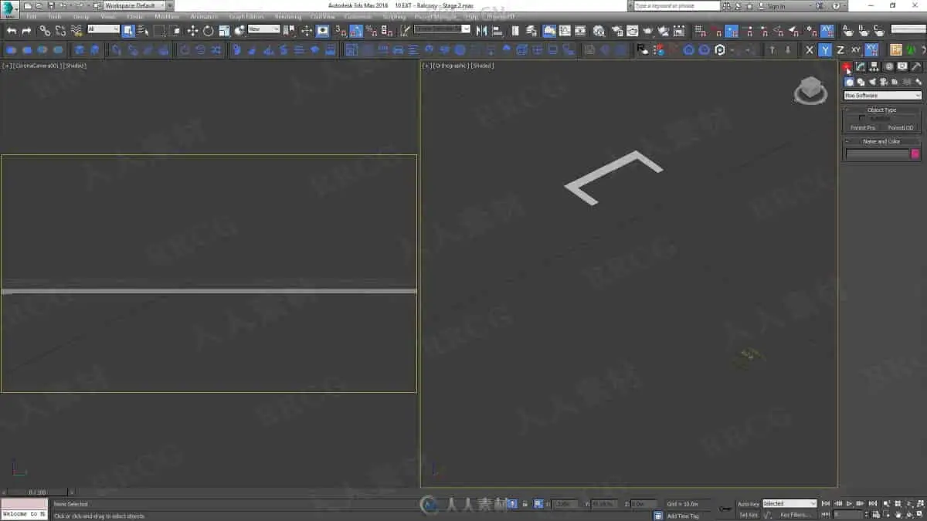Image resolution: width=927 pixels, height=521 pixels.
Task: Open the Animation menu
Action: [204, 16]
